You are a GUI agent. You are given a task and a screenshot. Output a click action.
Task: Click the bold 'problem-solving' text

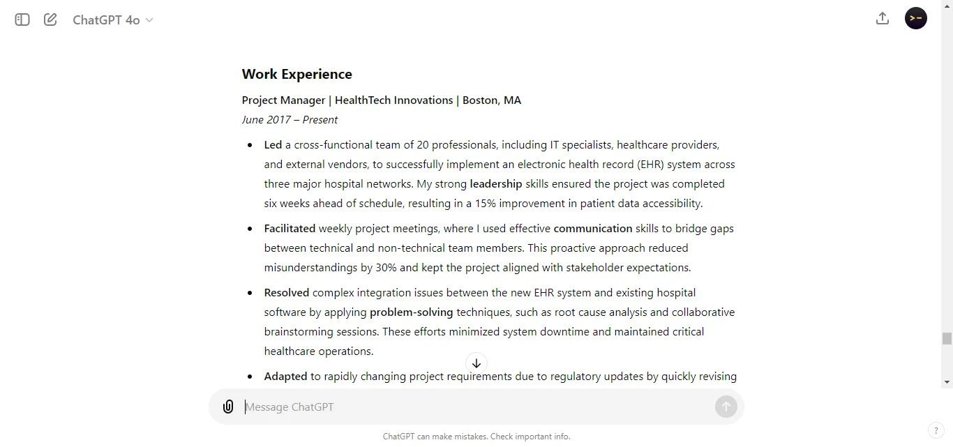(x=412, y=312)
